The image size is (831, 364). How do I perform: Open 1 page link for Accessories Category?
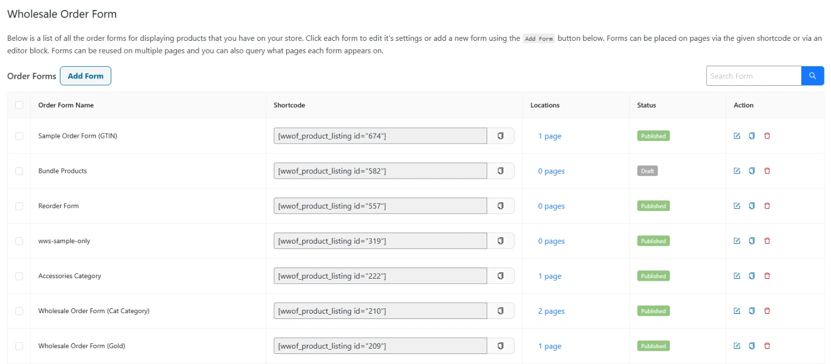[x=550, y=276]
